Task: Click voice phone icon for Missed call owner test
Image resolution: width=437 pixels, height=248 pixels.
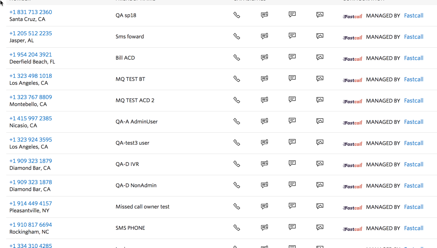Action: point(237,207)
